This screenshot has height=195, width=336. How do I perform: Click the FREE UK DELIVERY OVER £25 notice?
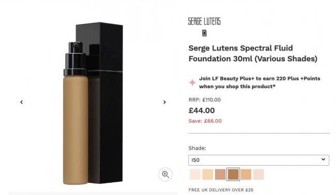[221, 190]
